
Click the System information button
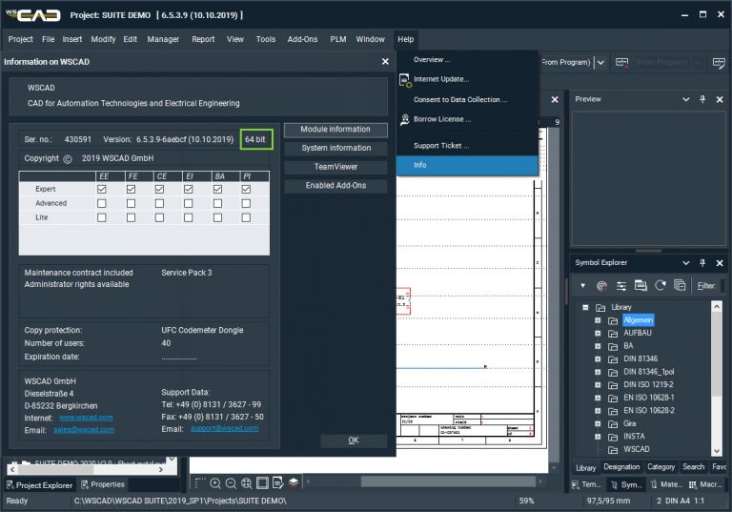pos(335,148)
